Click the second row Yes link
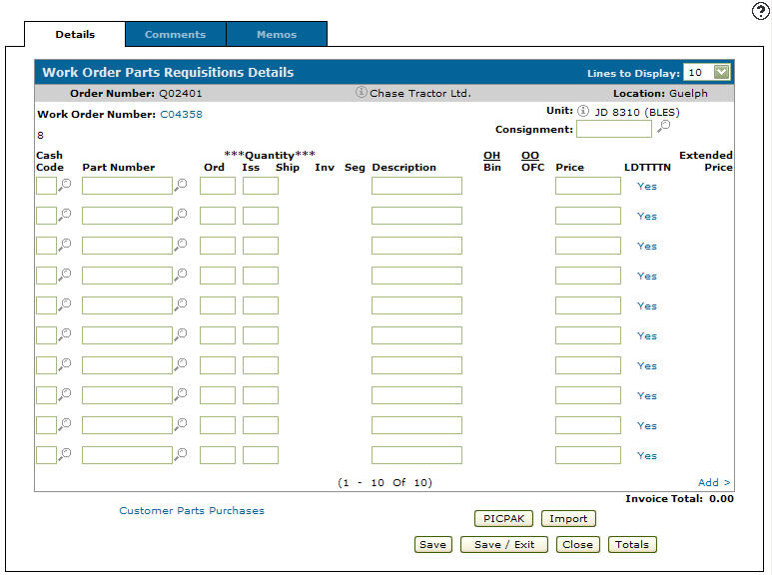 point(646,216)
